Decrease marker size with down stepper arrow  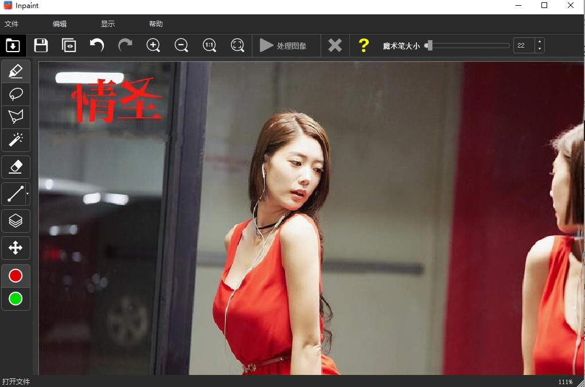click(x=540, y=49)
